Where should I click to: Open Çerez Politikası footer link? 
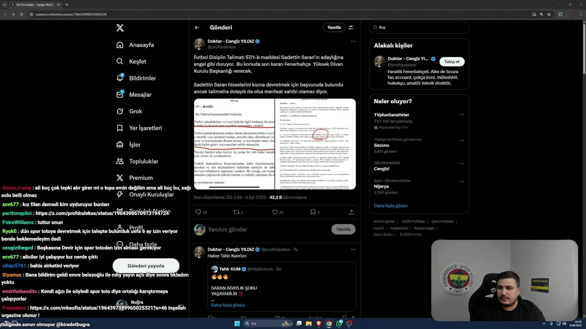click(x=443, y=222)
